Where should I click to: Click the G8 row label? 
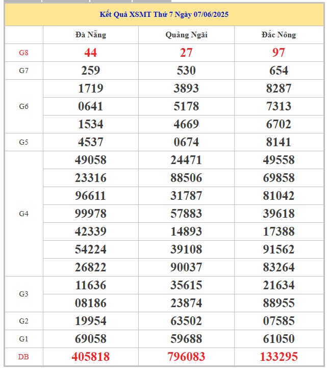pos(24,53)
